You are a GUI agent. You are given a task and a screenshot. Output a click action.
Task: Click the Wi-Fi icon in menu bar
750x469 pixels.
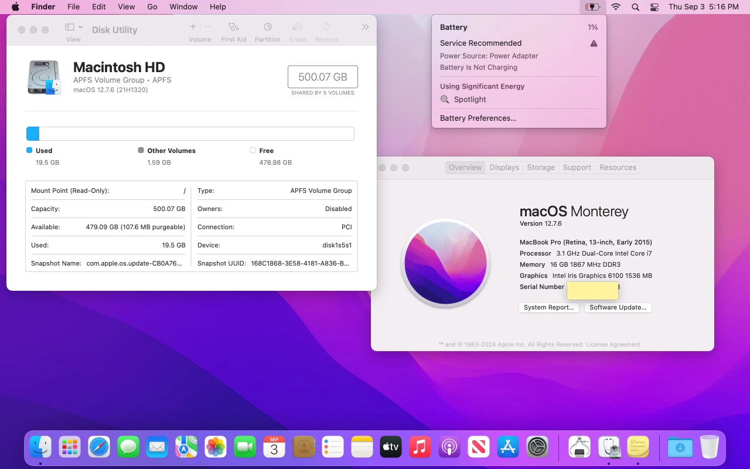(x=616, y=7)
